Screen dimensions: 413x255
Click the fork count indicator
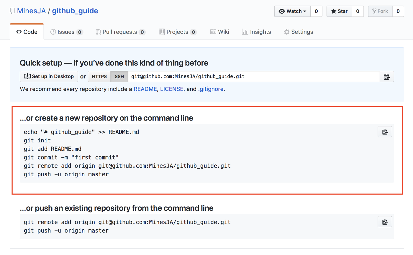pos(398,11)
